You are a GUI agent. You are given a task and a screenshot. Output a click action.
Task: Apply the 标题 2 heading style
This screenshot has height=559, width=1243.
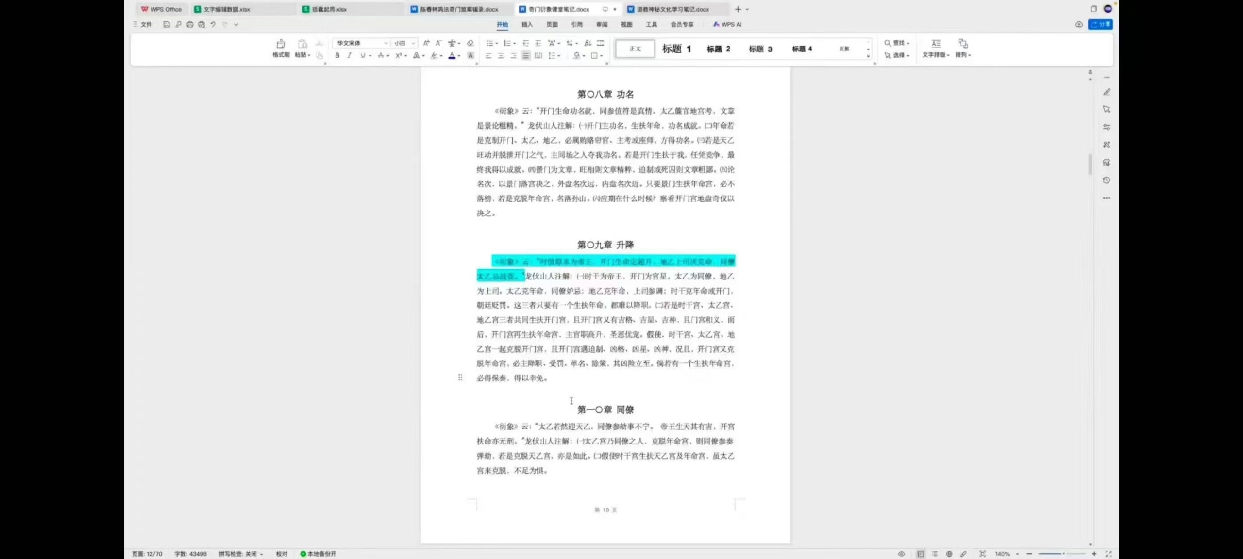(x=718, y=49)
